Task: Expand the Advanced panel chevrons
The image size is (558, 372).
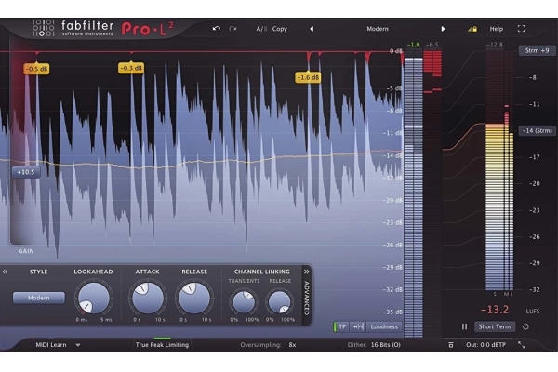Action: coord(306,272)
